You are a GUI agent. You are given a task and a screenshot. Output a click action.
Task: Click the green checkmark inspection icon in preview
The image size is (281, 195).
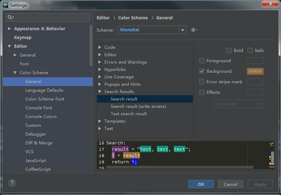click(271, 144)
